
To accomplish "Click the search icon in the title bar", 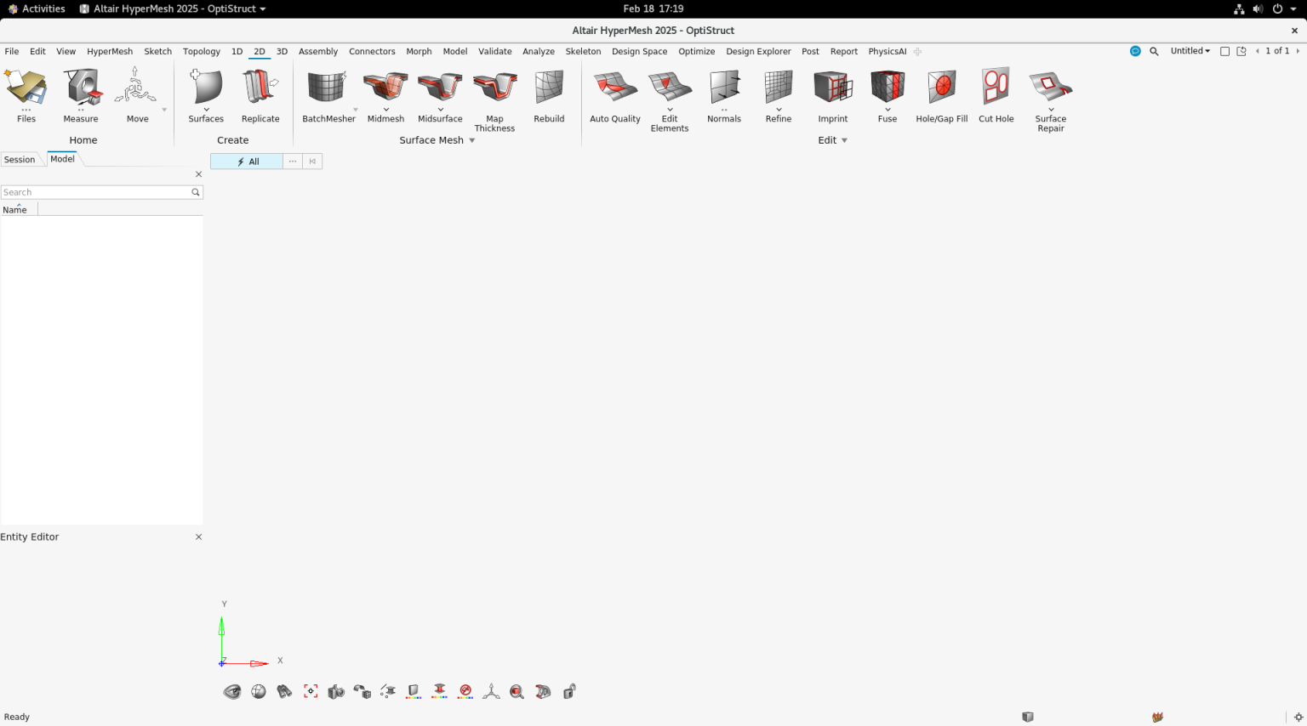I will pos(1154,51).
